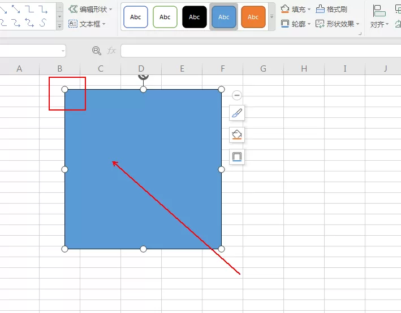The image size is (401, 313).
Task: Click the top-right corner handle
Action: pos(222,89)
